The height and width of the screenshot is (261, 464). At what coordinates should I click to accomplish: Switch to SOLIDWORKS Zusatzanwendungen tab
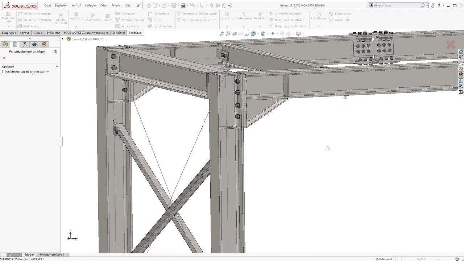86,33
